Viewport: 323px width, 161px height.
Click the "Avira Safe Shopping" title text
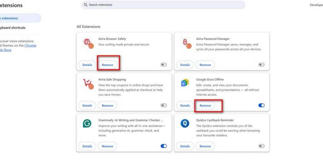click(112, 80)
